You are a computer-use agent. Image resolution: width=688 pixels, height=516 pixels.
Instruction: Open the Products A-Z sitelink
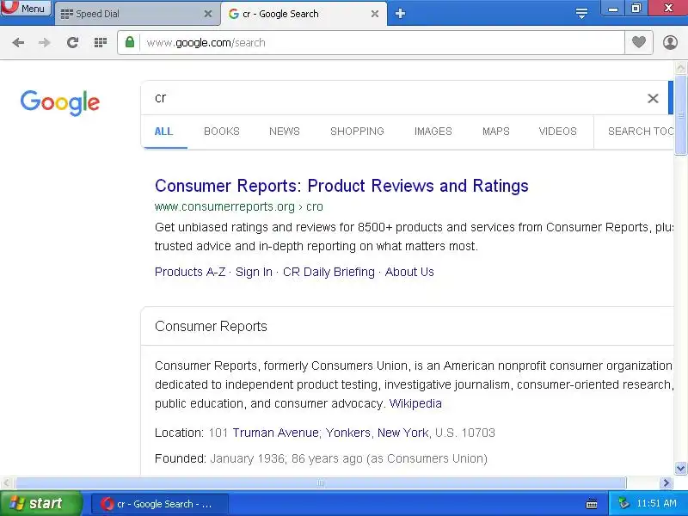click(190, 272)
